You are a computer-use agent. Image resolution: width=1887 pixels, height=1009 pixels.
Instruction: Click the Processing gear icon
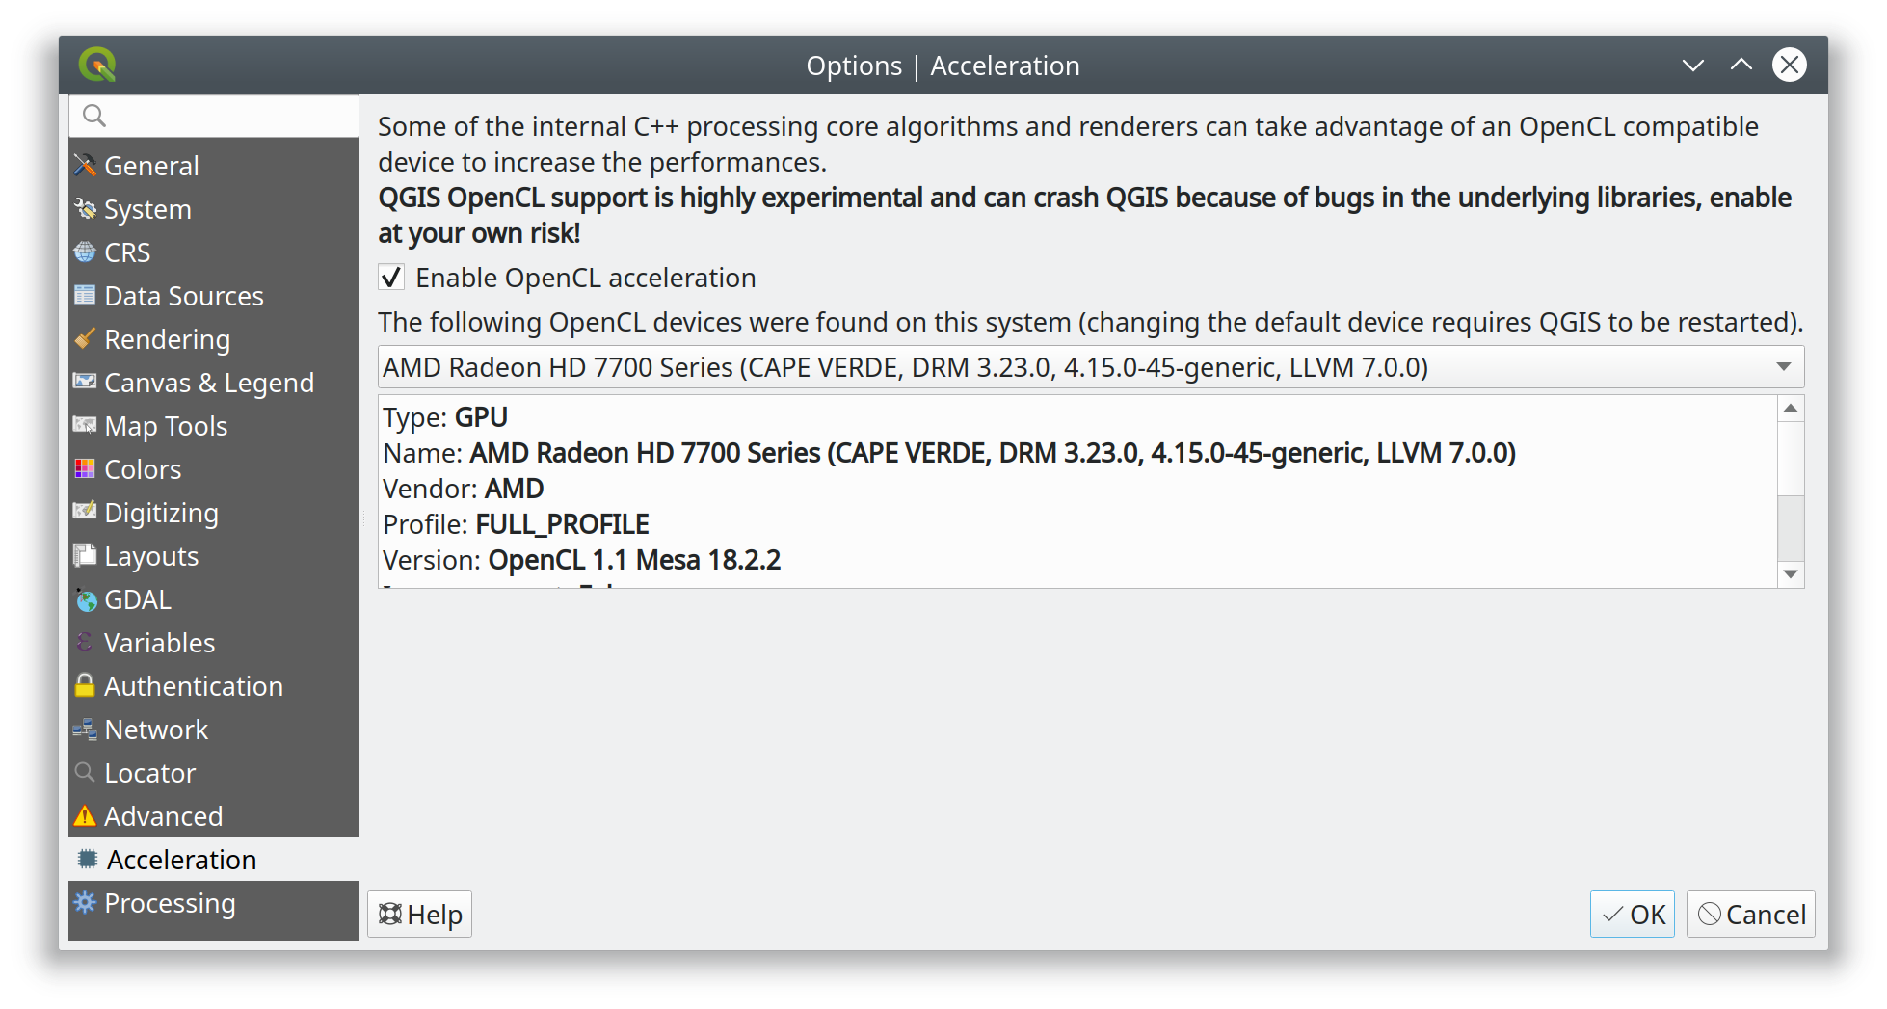(x=85, y=902)
